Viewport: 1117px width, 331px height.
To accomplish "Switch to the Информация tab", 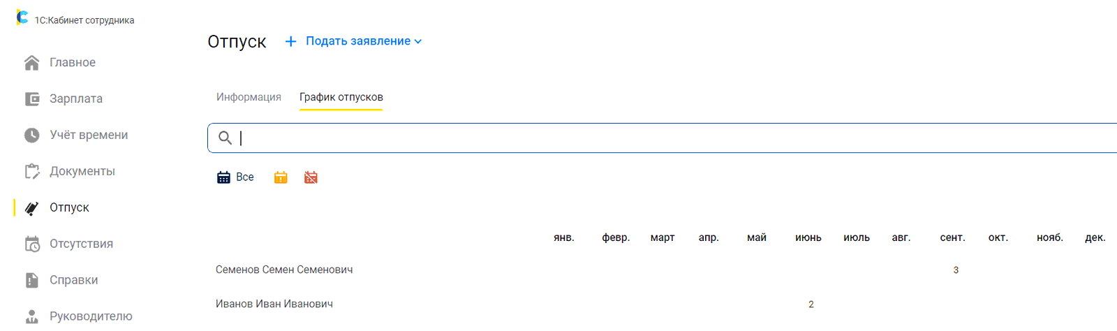I will click(x=249, y=97).
